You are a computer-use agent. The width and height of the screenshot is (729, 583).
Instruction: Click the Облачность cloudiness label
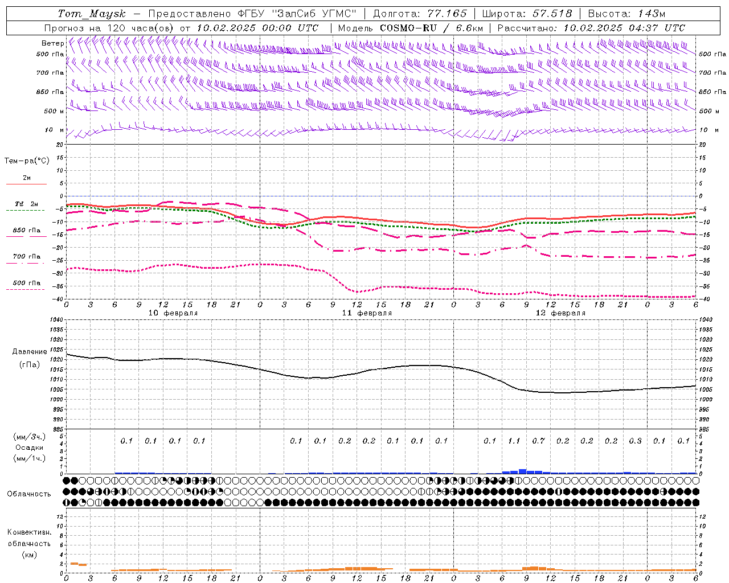[29, 494]
